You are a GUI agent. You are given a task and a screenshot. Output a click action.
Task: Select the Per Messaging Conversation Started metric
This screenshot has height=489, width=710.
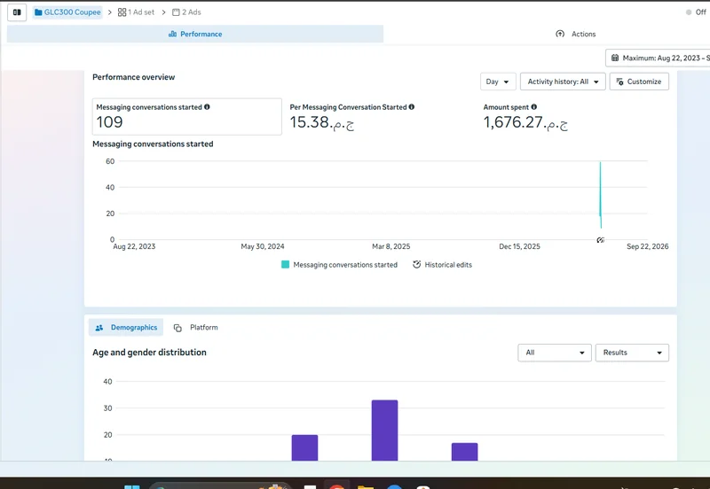click(x=351, y=117)
